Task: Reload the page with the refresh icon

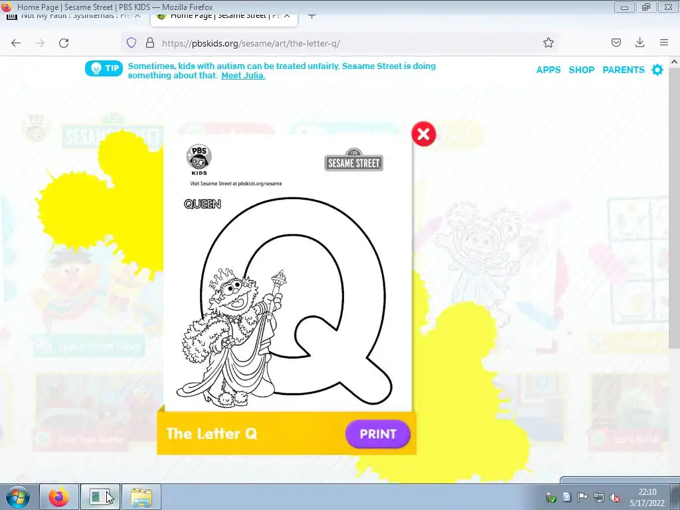Action: [64, 43]
